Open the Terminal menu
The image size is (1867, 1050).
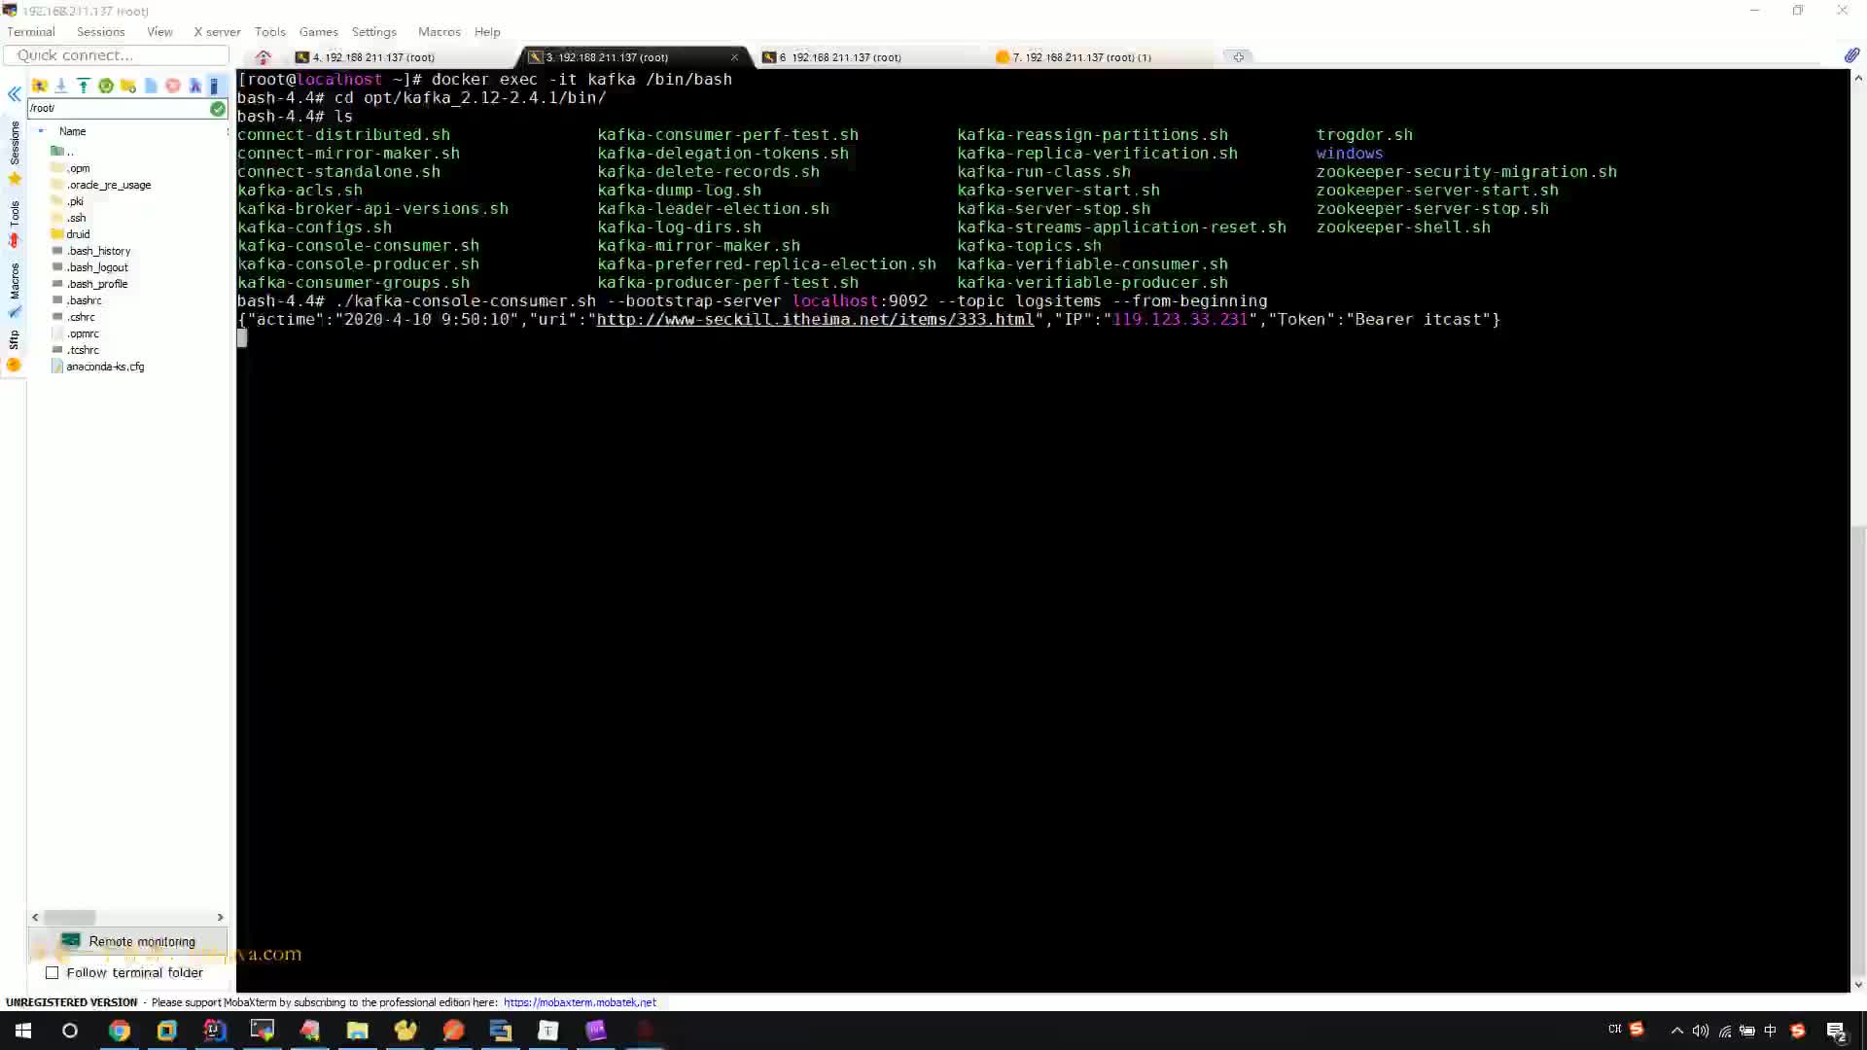coord(31,32)
